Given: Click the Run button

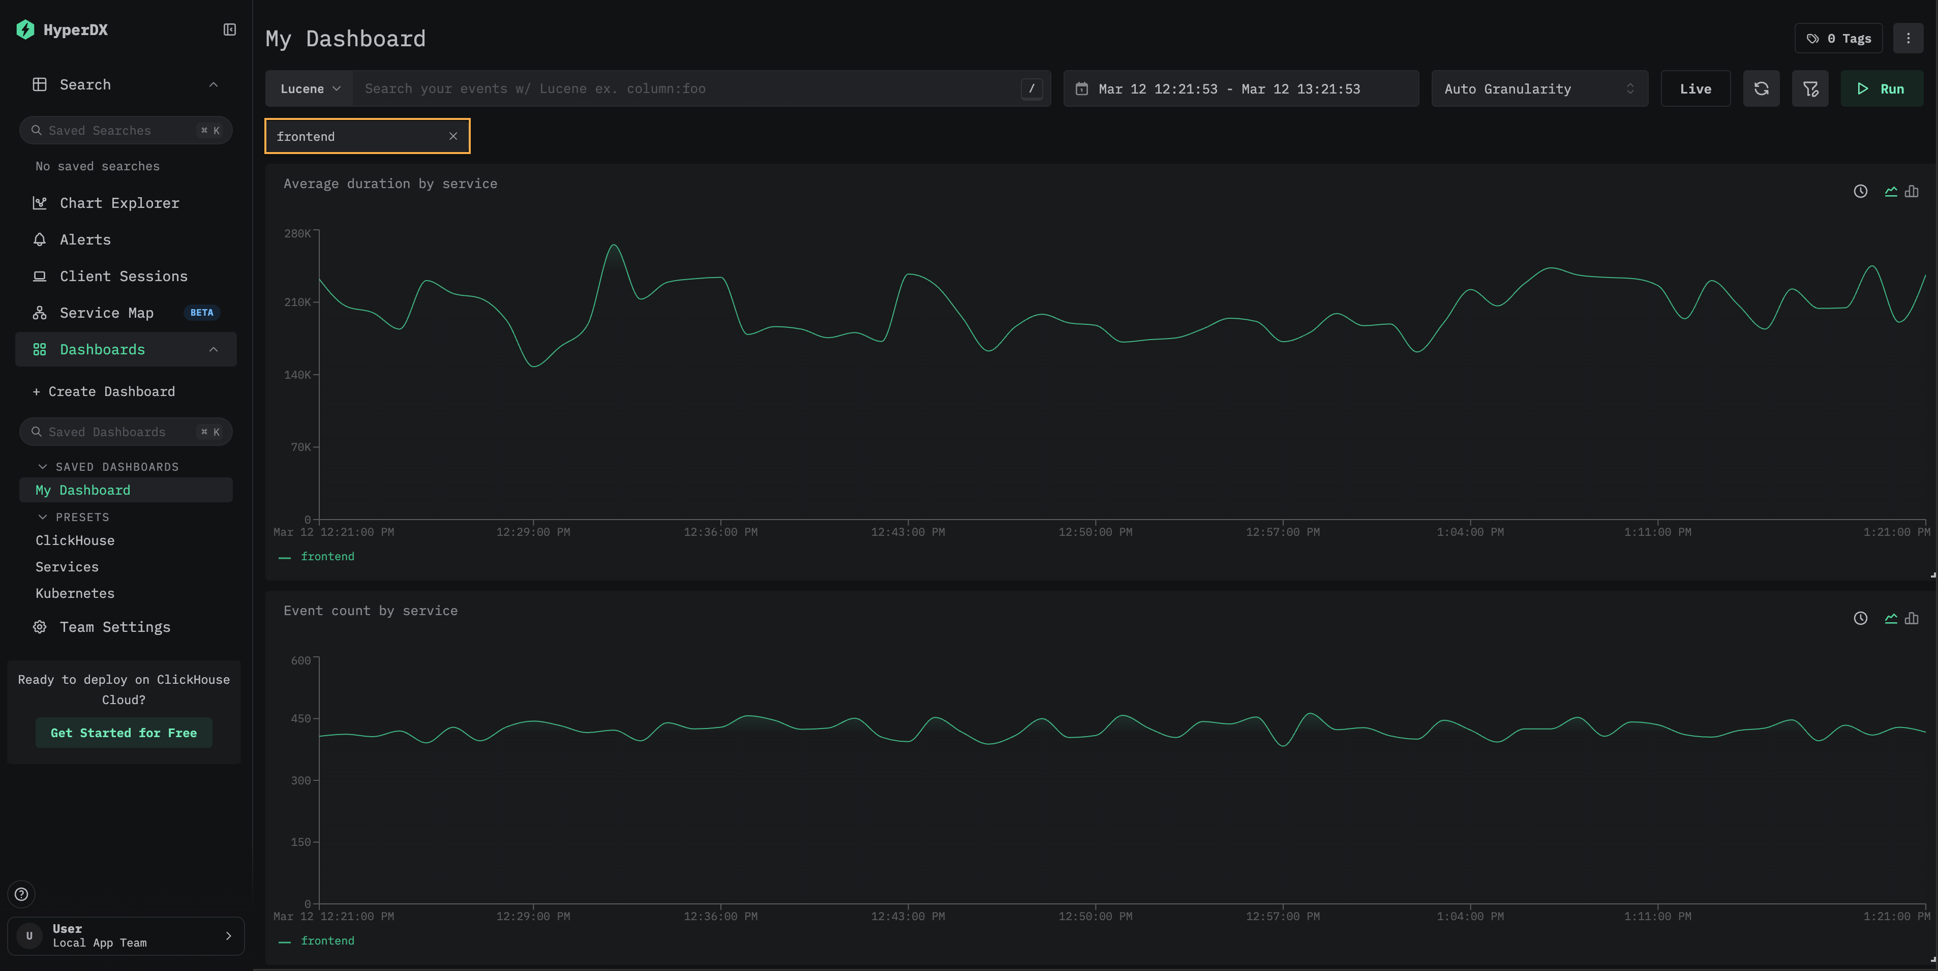Looking at the screenshot, I should point(1882,88).
